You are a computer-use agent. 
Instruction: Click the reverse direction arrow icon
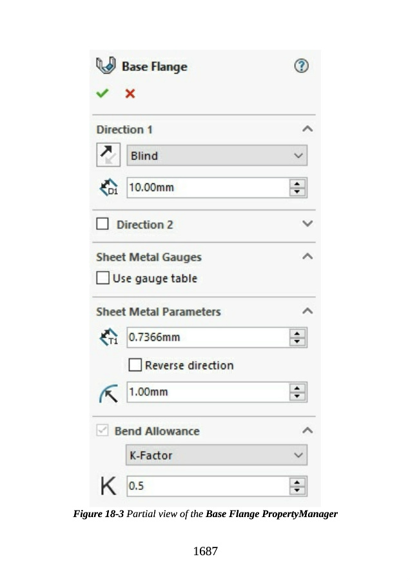click(108, 156)
